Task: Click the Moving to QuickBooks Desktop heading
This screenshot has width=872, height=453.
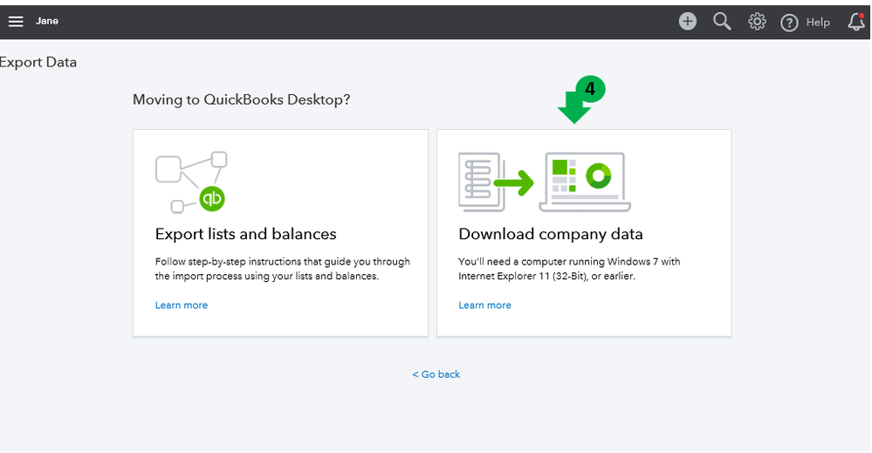Action: tap(241, 100)
